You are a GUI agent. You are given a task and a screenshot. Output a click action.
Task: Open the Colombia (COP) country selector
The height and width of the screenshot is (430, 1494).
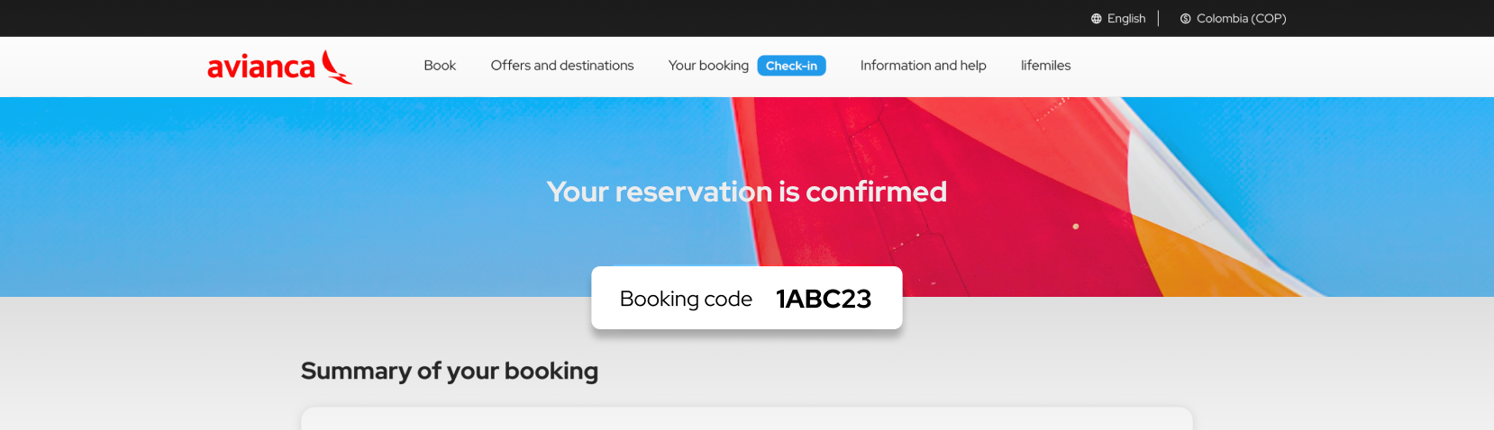(1241, 19)
